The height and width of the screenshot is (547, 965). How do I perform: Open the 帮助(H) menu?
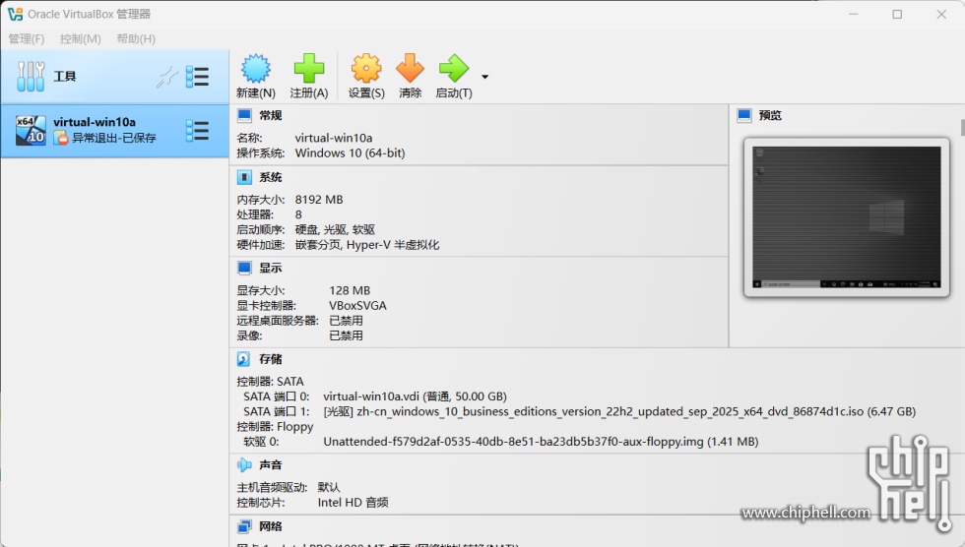(136, 39)
